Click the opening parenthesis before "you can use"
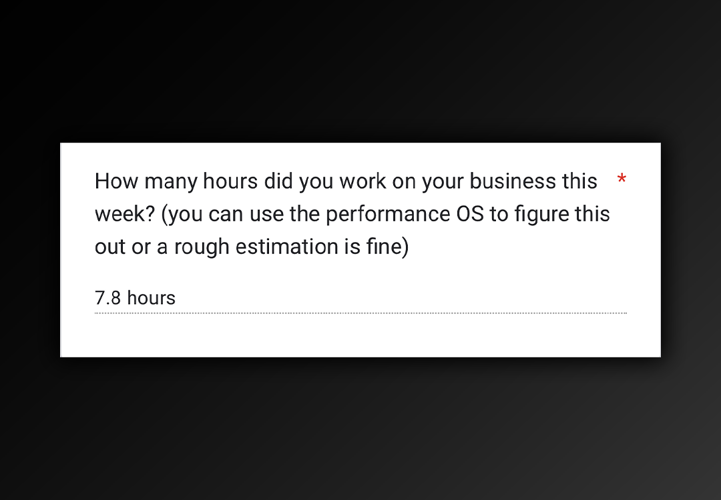Screen dimensions: 721x500 165,215
